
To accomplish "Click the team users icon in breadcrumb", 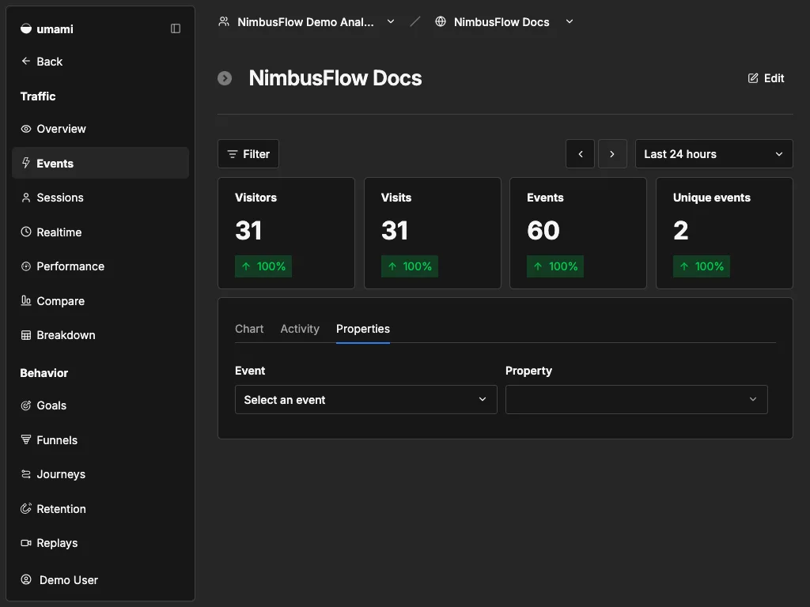I will (224, 21).
